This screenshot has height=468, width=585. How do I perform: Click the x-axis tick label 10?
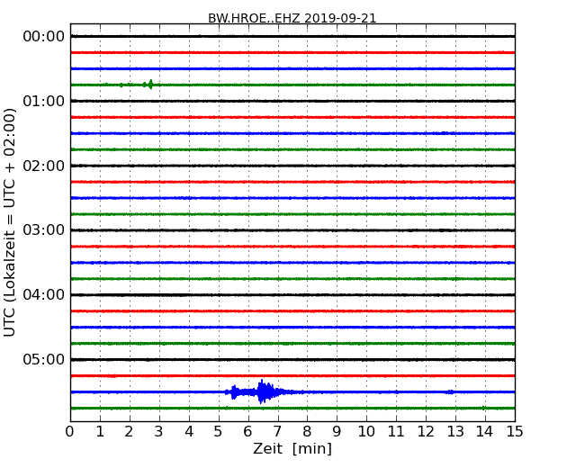[x=366, y=432]
